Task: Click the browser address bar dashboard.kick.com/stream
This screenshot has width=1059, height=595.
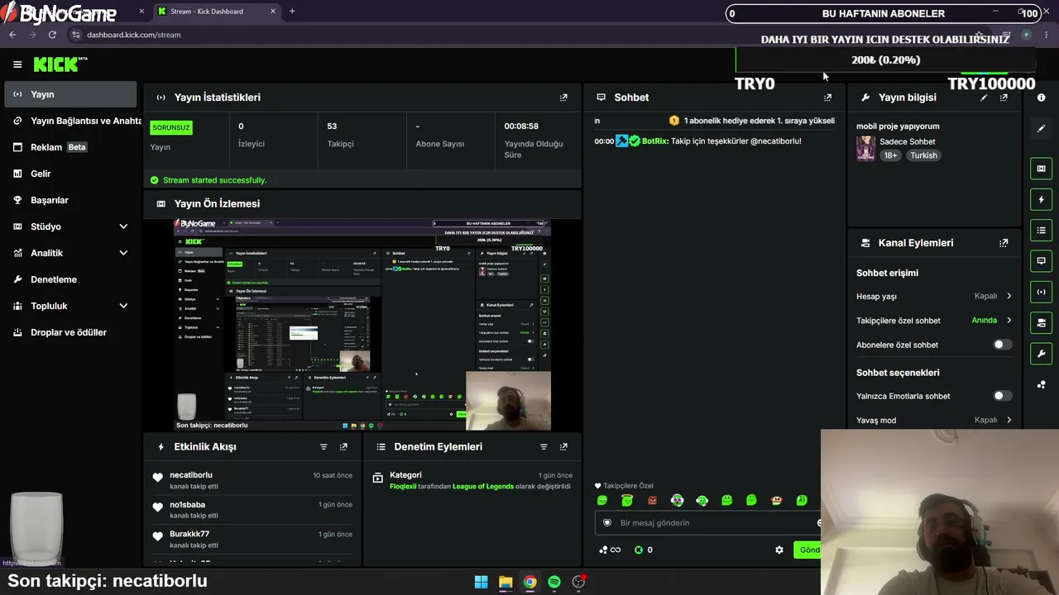Action: click(x=133, y=35)
